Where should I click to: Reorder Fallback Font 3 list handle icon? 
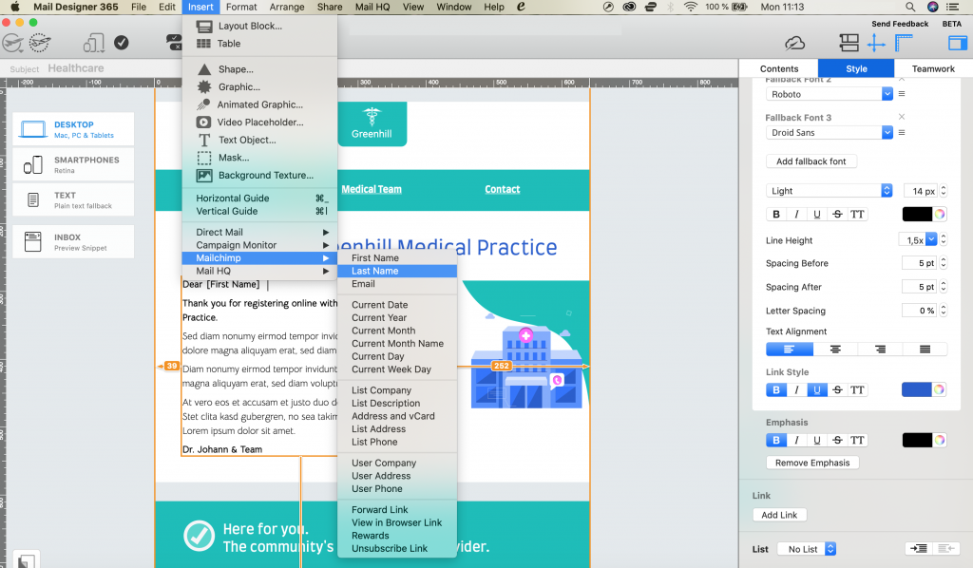[902, 133]
